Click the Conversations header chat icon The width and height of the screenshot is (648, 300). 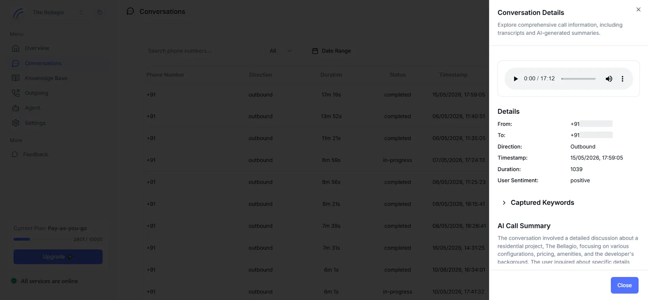point(130,11)
